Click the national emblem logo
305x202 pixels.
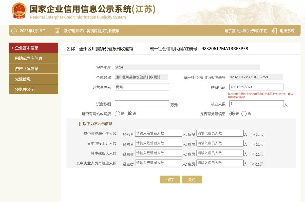click(x=19, y=11)
